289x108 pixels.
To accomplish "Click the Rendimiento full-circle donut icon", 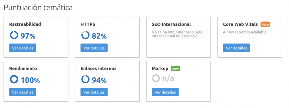I will pos(14,79).
